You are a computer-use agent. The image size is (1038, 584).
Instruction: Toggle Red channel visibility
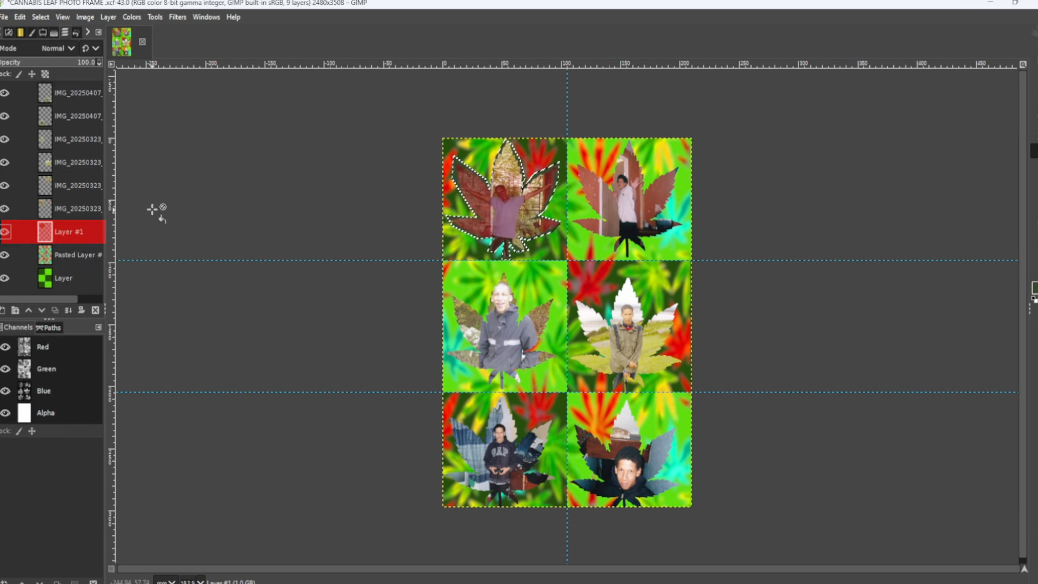(5, 347)
